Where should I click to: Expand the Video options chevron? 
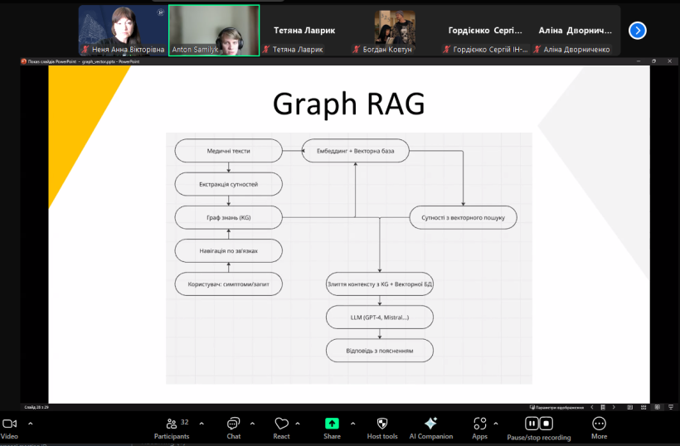coord(31,423)
